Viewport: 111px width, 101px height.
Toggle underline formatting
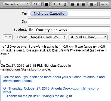coord(65,4)
